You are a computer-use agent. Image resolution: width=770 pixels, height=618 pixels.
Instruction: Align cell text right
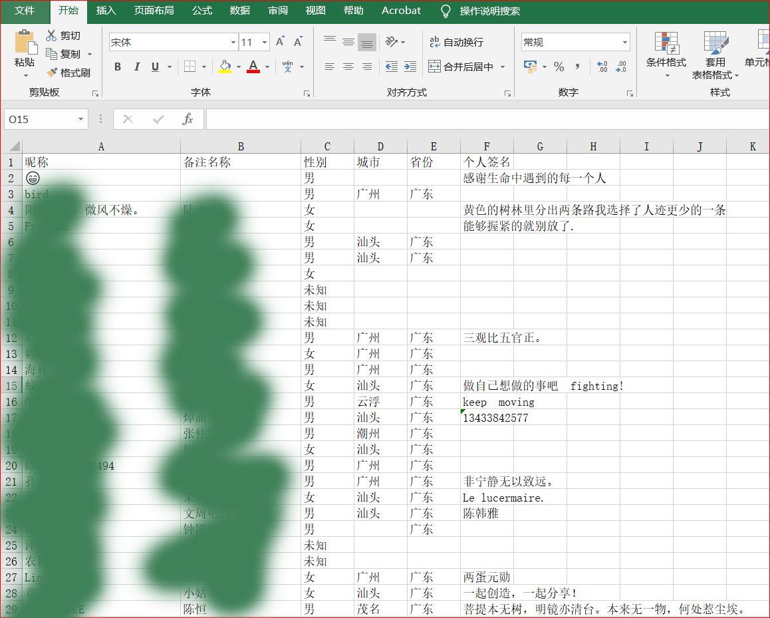367,67
